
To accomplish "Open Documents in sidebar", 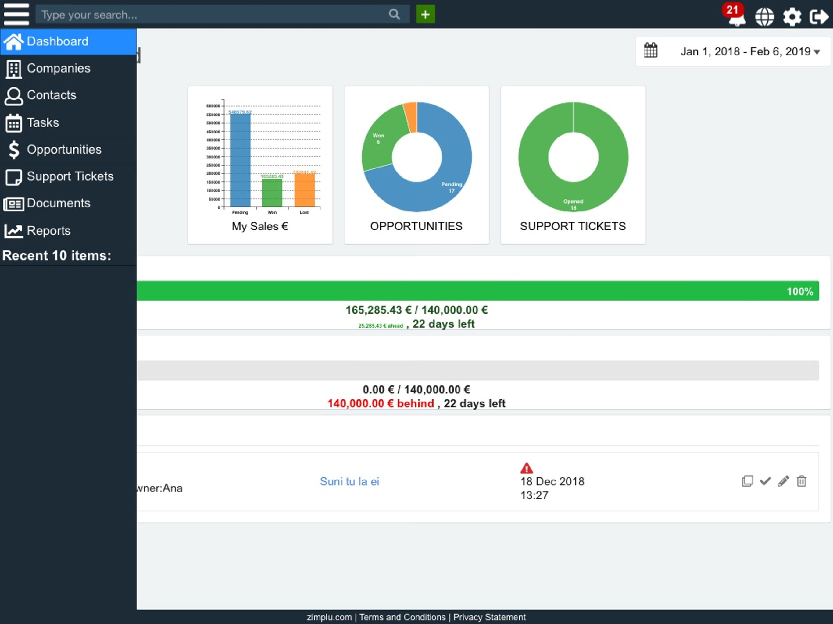I will click(68, 204).
